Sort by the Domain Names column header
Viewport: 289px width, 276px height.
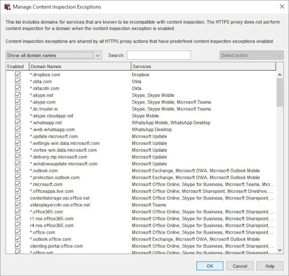(x=80, y=66)
